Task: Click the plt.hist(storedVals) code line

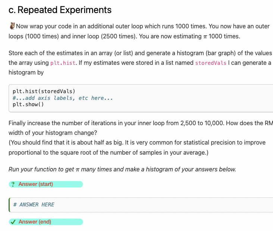Action: [44, 91]
